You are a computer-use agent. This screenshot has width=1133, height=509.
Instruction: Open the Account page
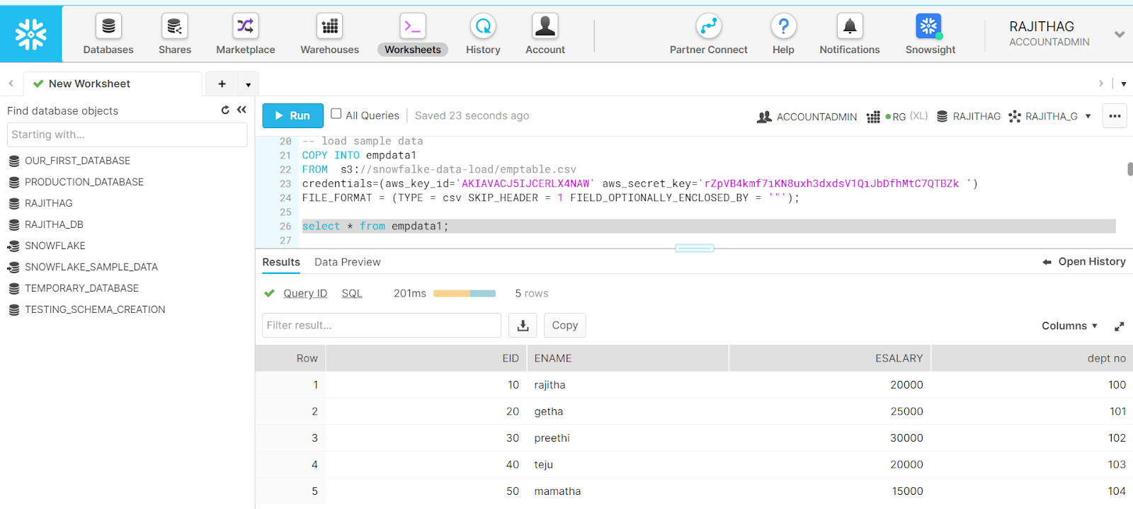(545, 34)
